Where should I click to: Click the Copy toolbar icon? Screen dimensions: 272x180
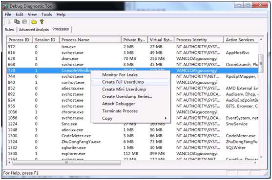point(17,22)
